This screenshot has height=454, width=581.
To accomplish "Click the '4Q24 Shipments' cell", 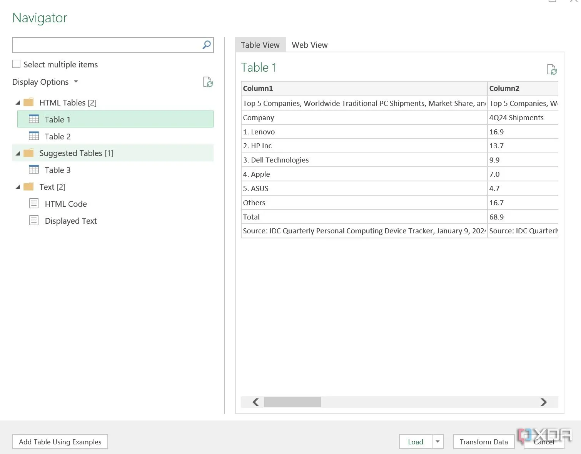I will (523, 117).
